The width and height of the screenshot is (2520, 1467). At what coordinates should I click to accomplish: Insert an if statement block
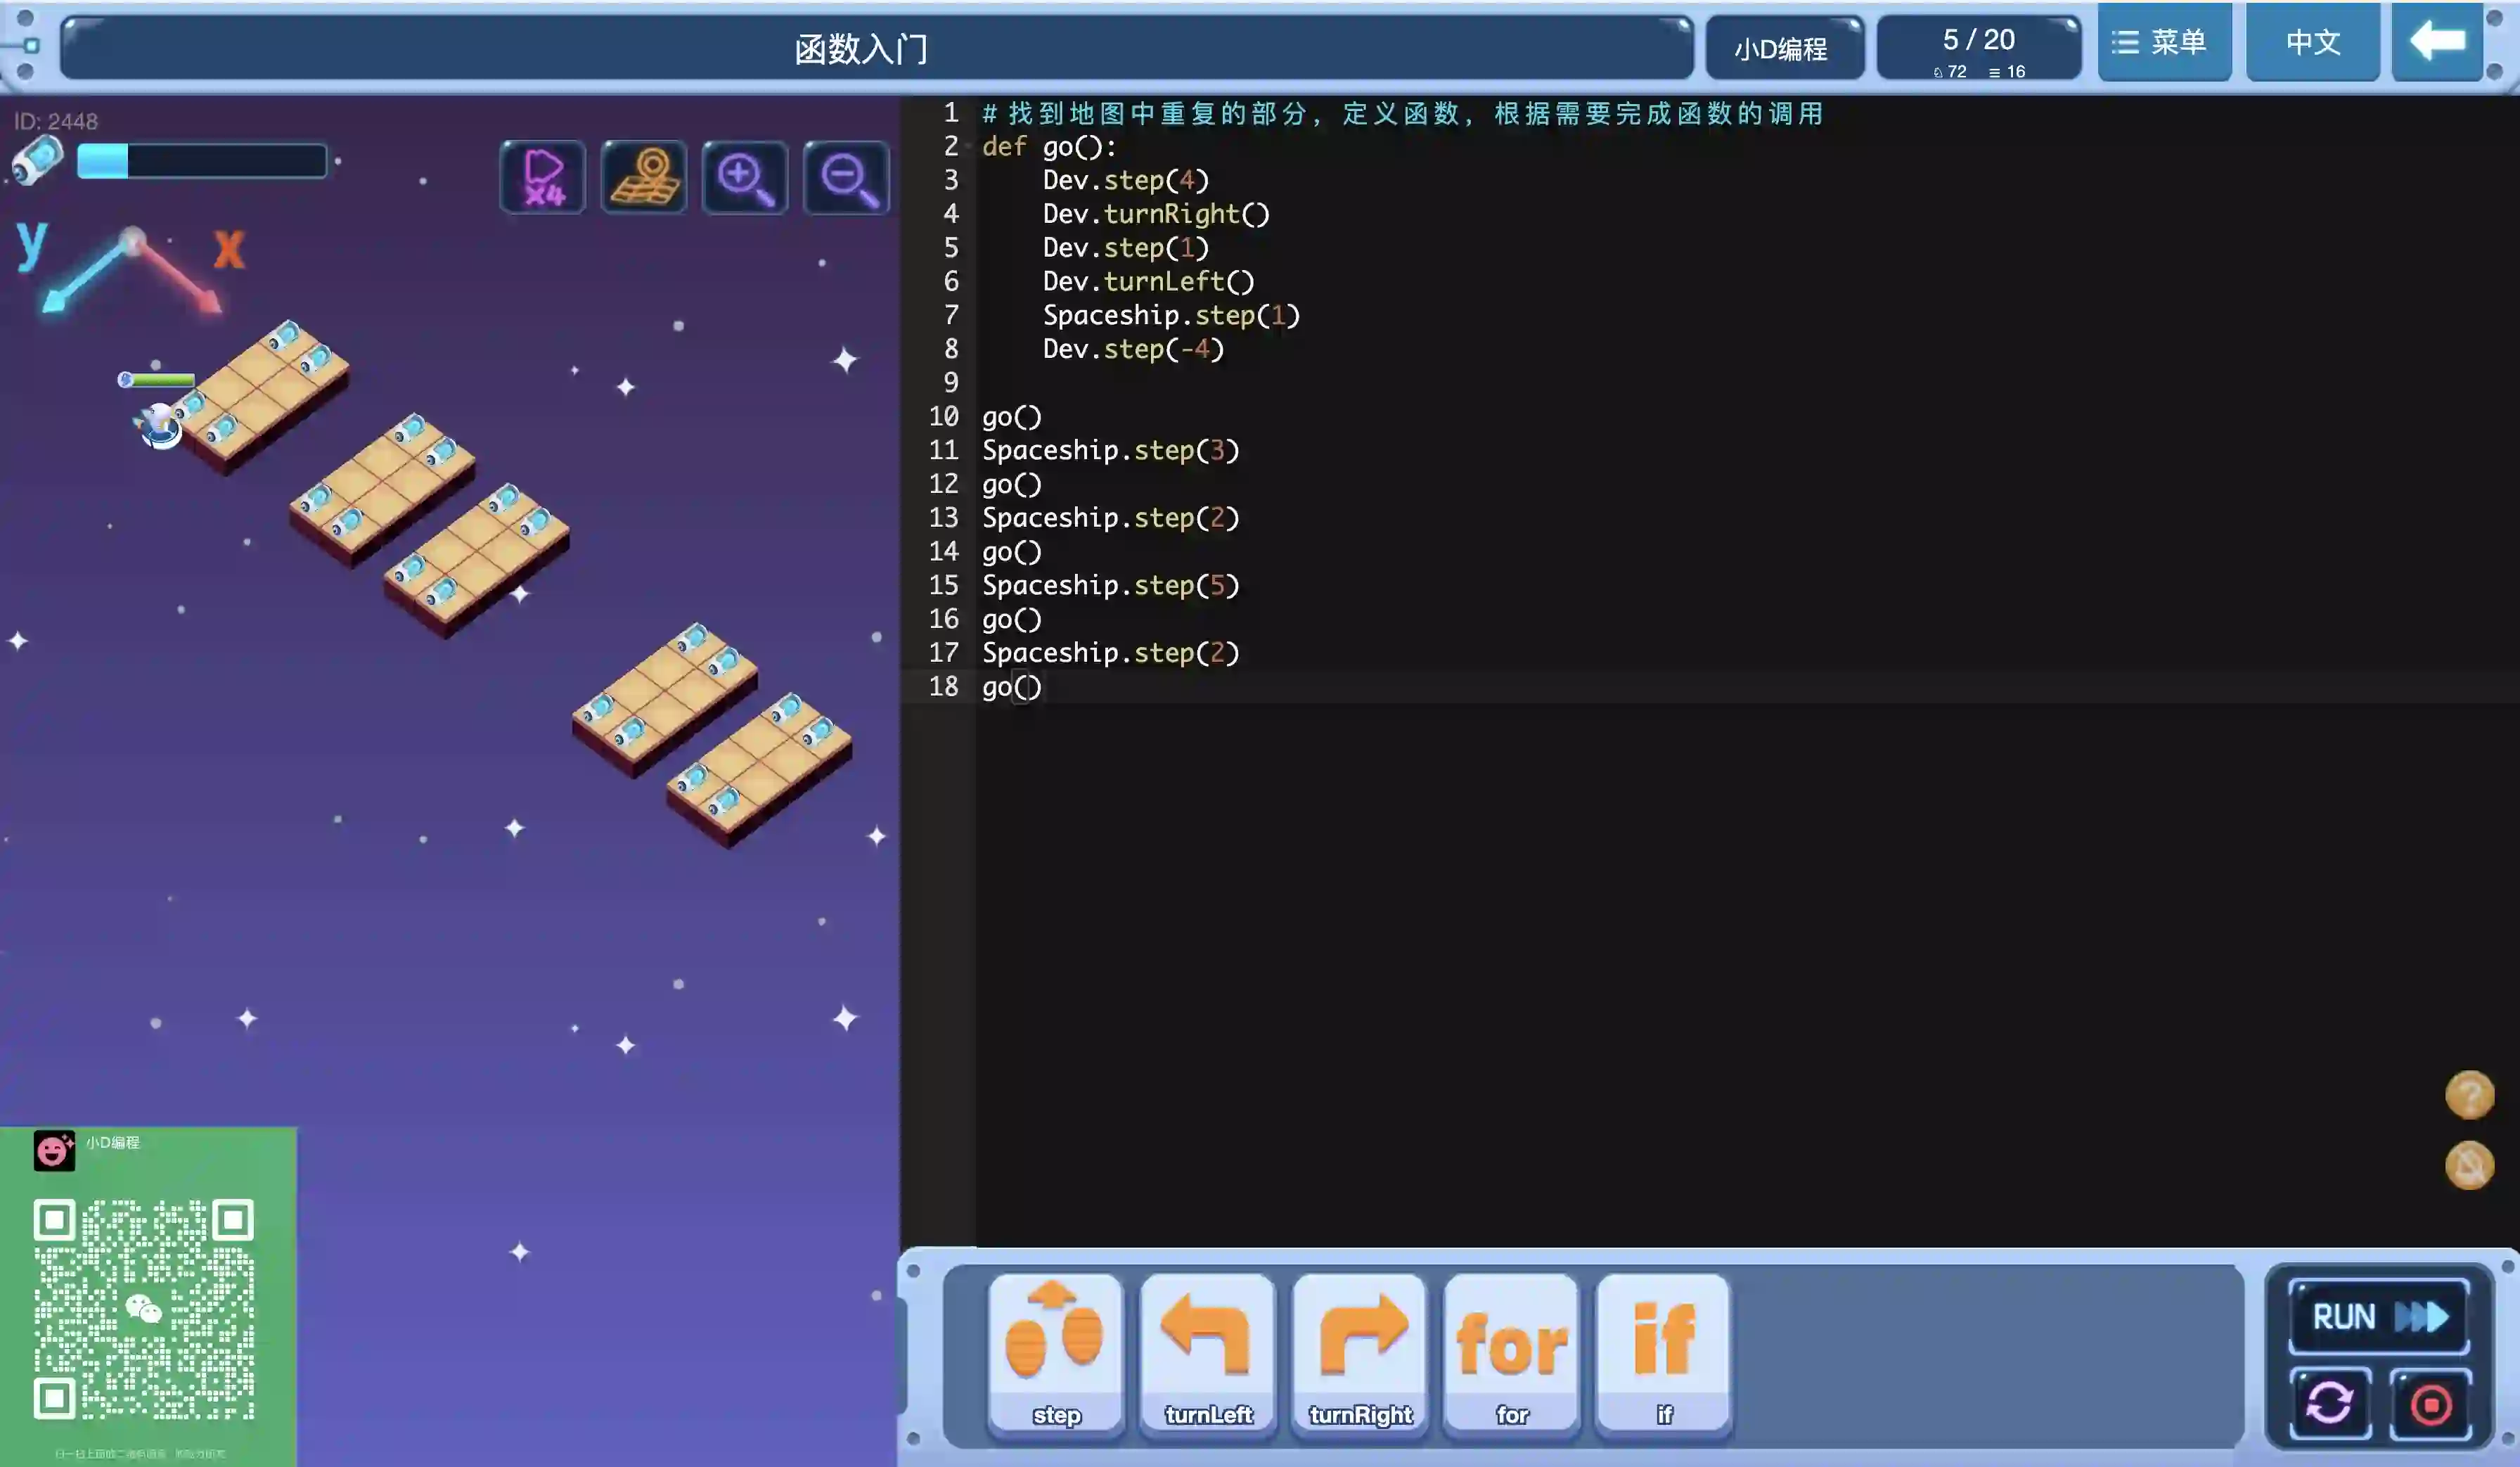[x=1664, y=1353]
